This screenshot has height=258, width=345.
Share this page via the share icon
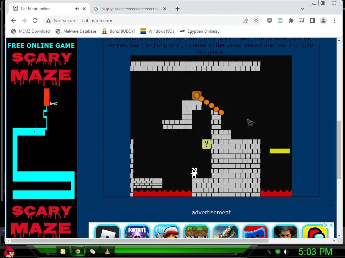(245, 20)
